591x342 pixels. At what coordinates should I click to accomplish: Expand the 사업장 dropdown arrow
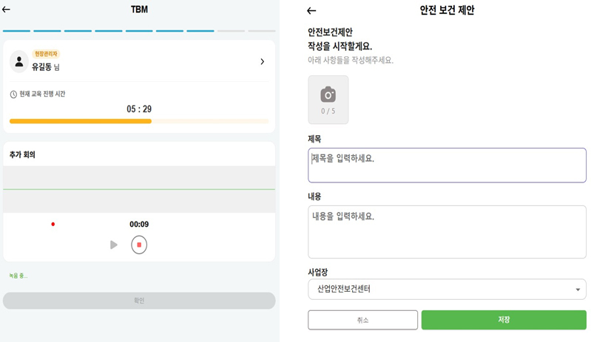coord(578,290)
